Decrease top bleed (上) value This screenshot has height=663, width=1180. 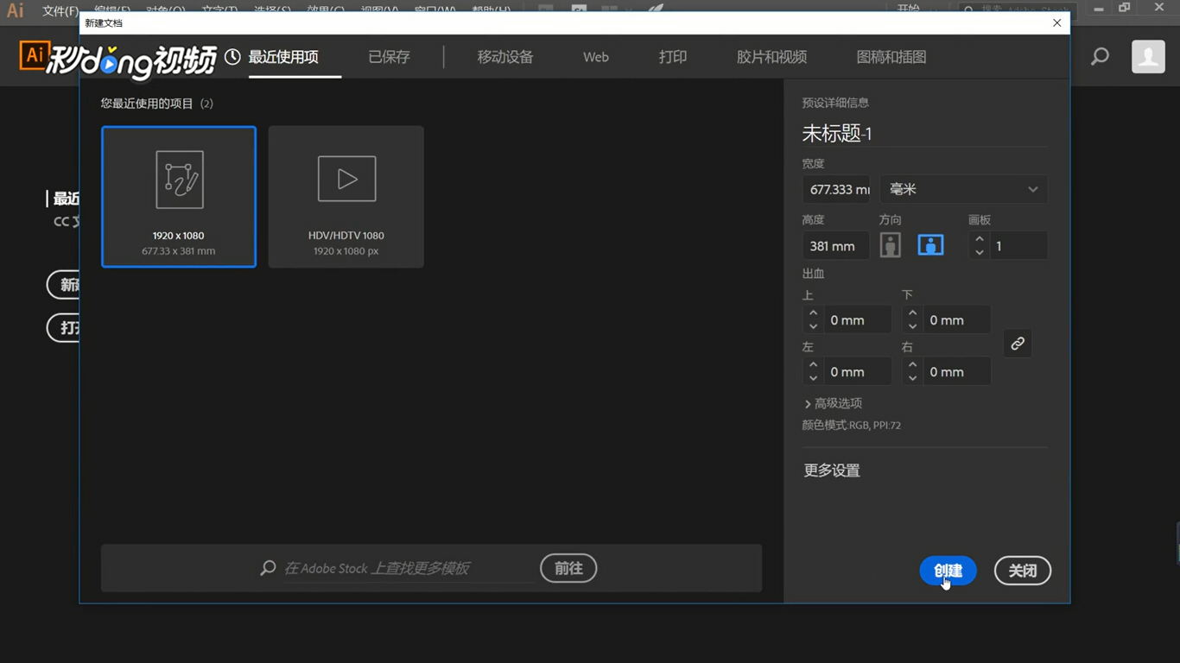[813, 326]
